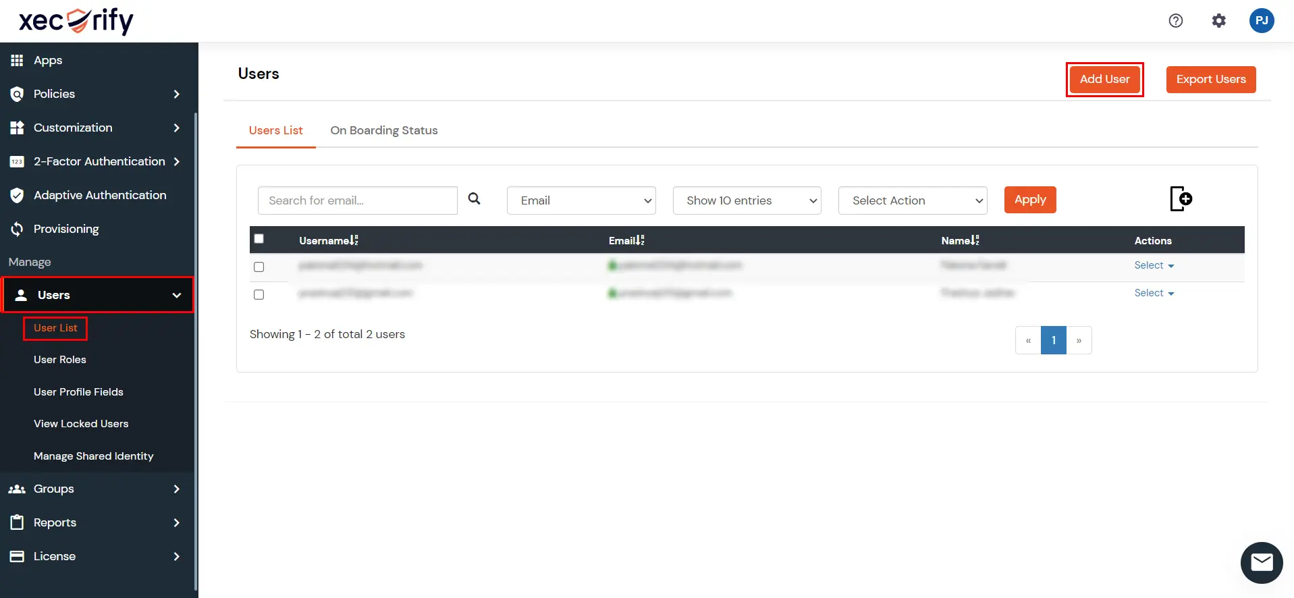Click the Users page heading
Image resolution: width=1294 pixels, height=598 pixels.
point(259,74)
